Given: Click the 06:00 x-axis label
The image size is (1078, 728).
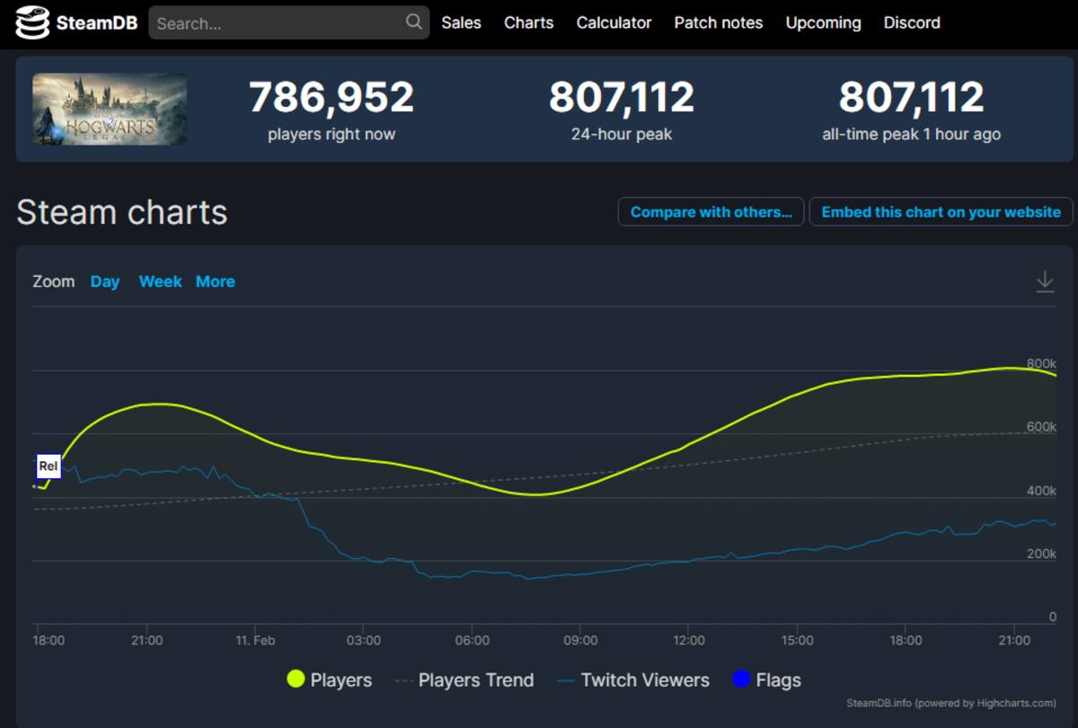Looking at the screenshot, I should point(473,641).
